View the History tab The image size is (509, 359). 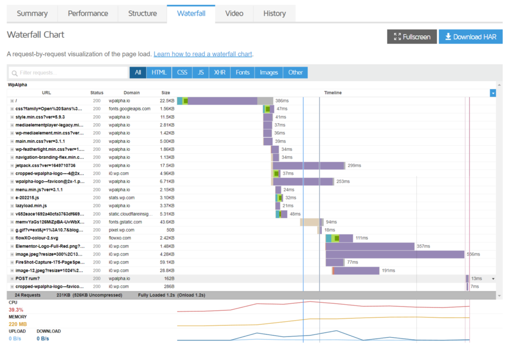coord(274,13)
